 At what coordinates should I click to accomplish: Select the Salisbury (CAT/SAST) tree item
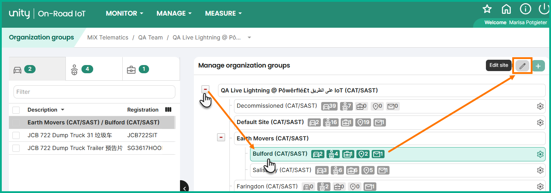[398, 170]
